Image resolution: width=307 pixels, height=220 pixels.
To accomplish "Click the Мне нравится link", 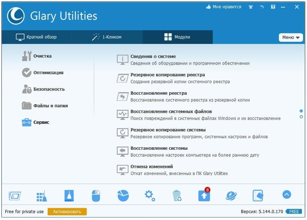I will click(227, 7).
